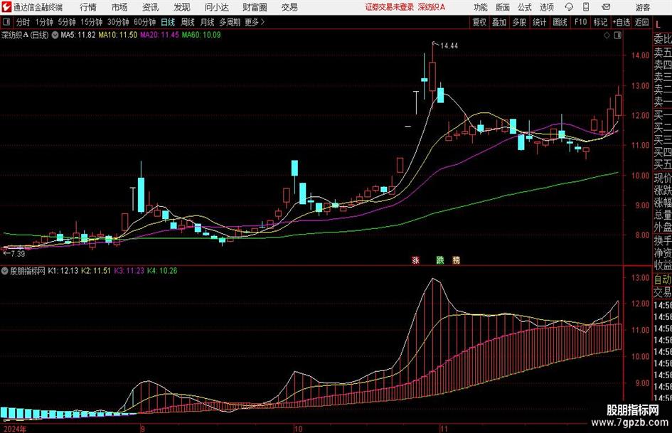Viewport: 672px width, 433px height.
Task: Click the MA20: 11.45 value
Action: (159, 35)
